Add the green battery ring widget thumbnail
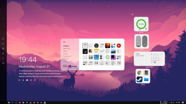Viewport: 186px width, 104px height. (x=108, y=57)
